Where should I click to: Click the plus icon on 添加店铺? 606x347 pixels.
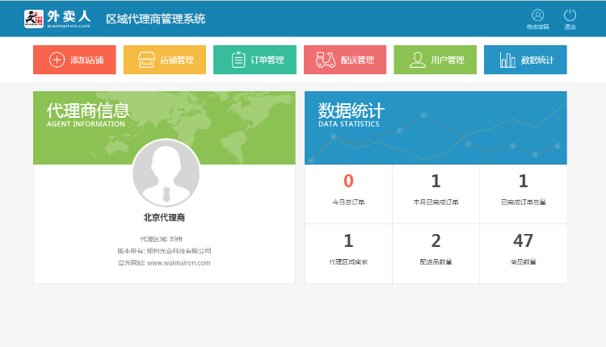point(57,60)
